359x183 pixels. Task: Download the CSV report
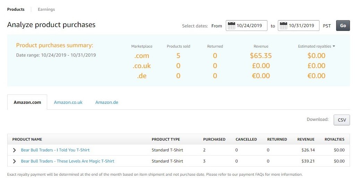342,120
